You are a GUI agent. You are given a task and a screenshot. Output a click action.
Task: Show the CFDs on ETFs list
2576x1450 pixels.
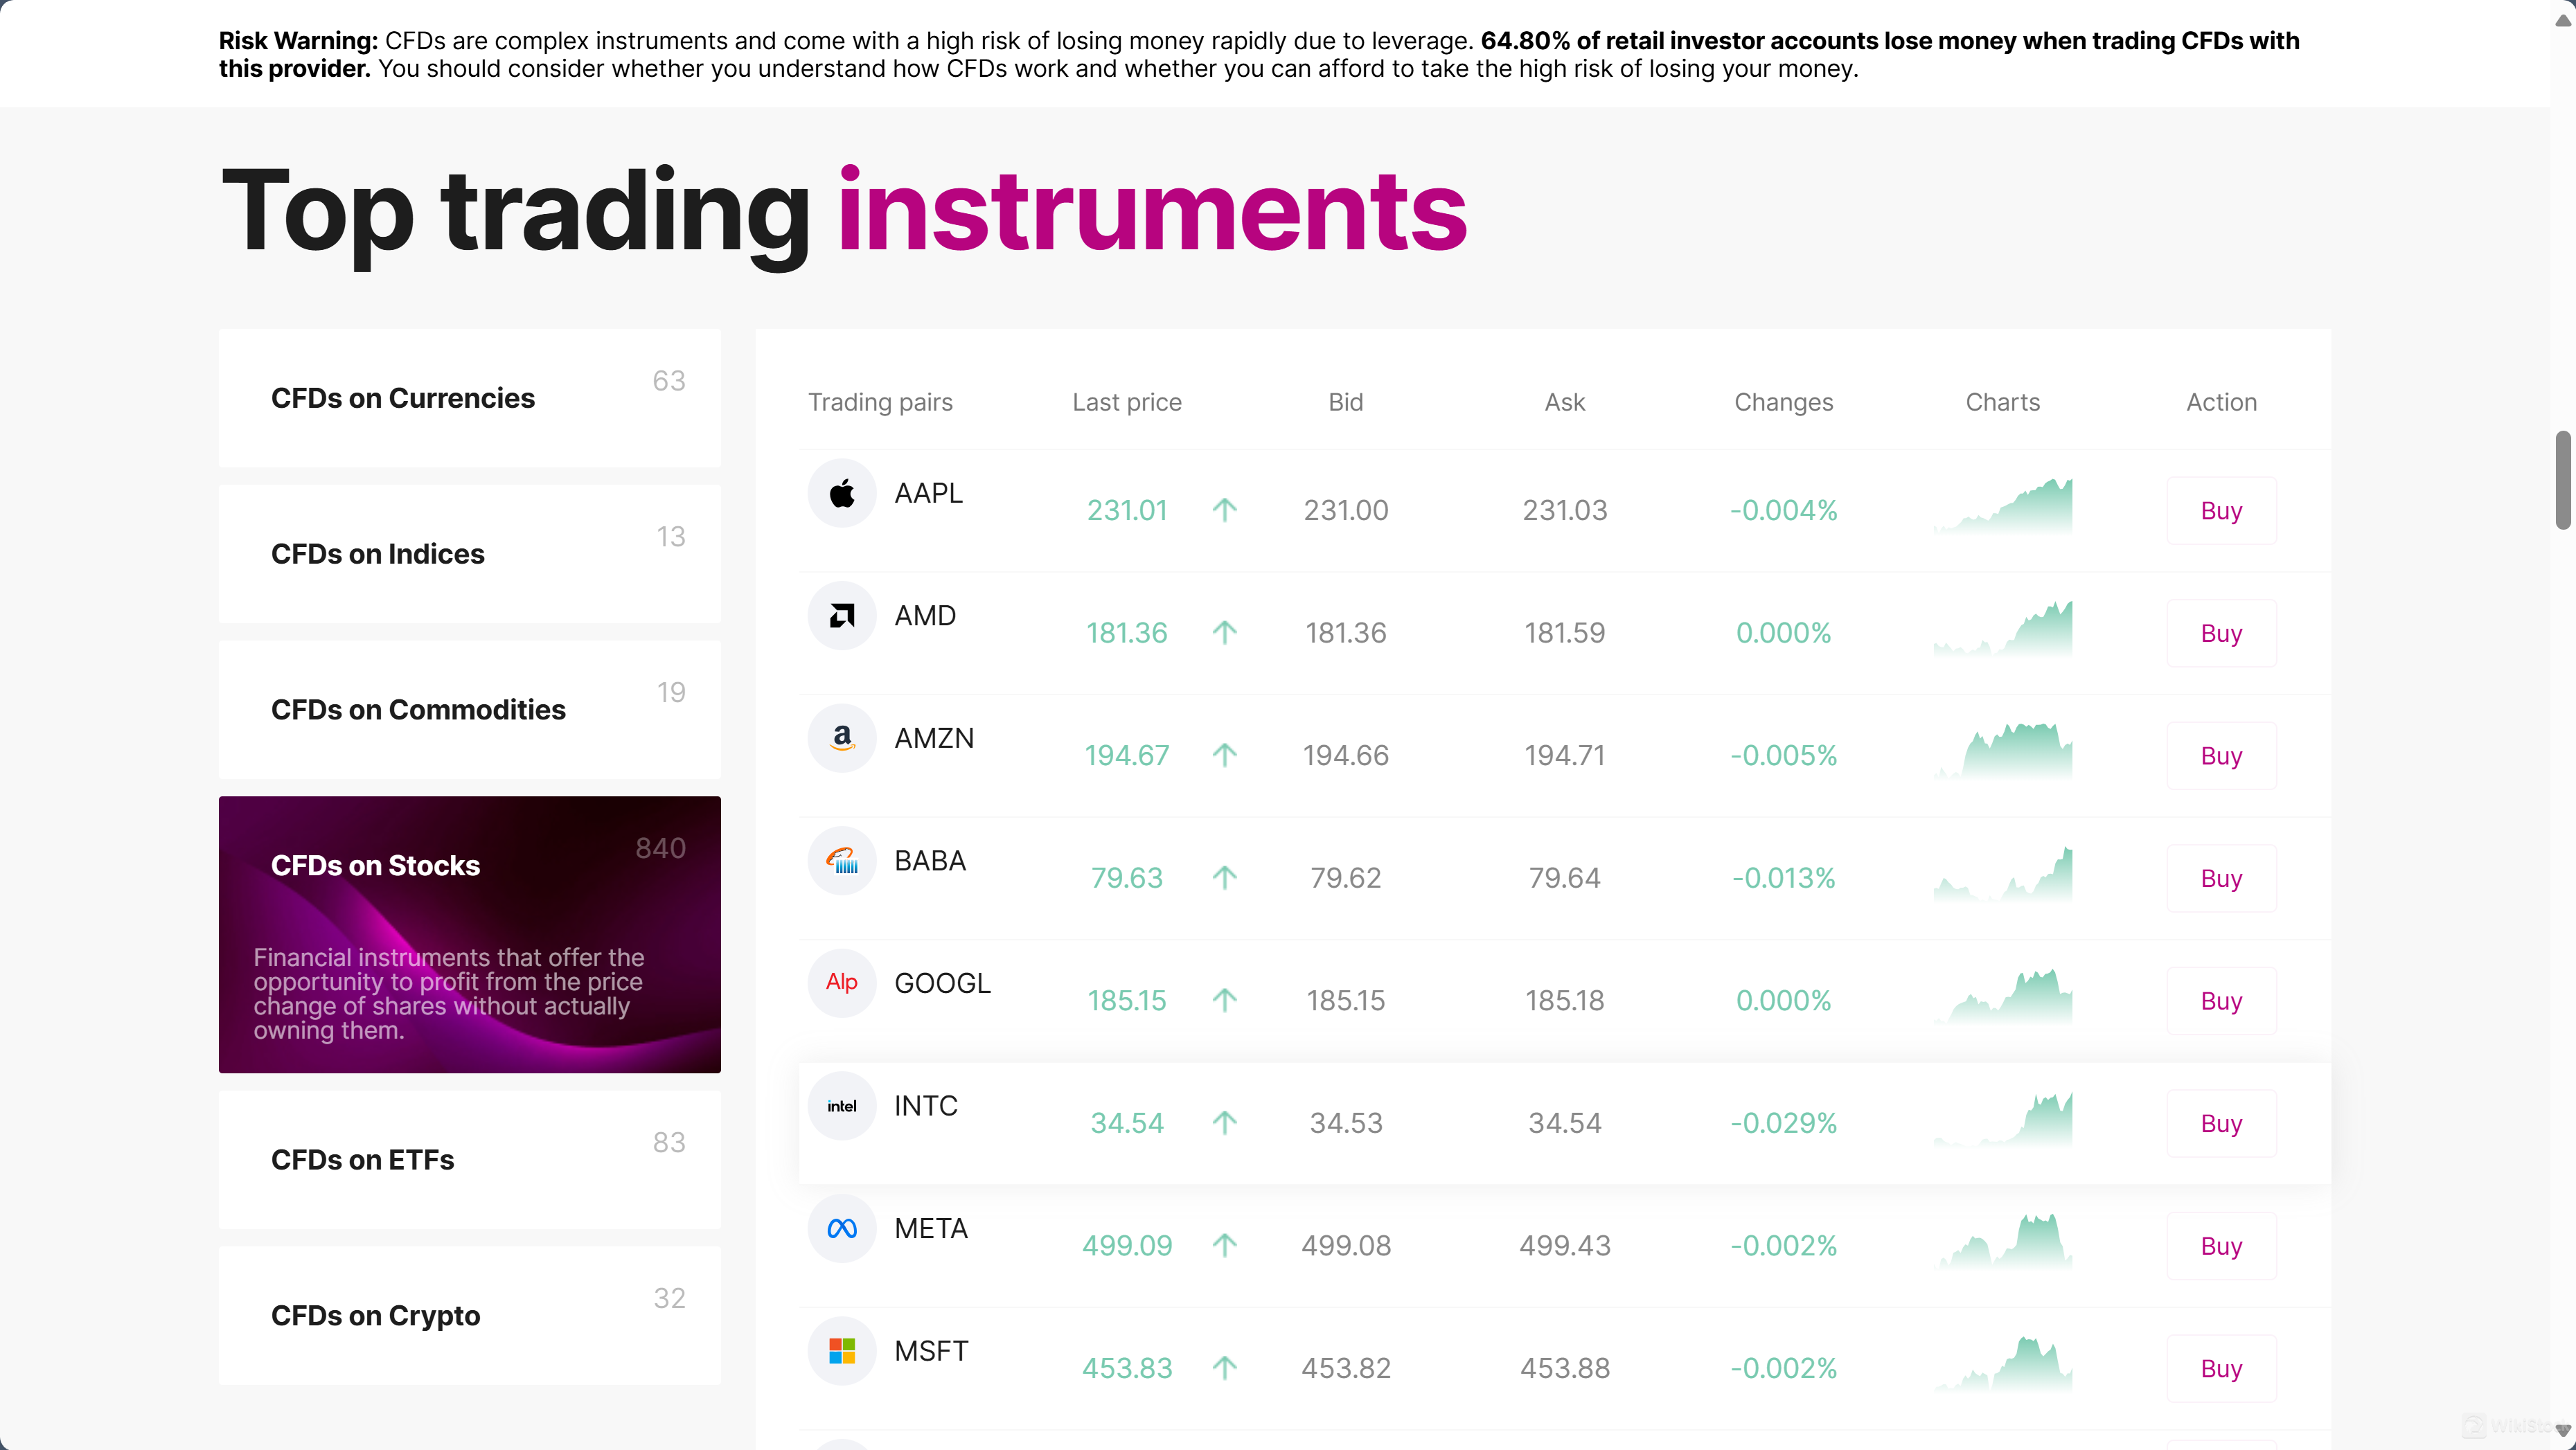pyautogui.click(x=469, y=1160)
